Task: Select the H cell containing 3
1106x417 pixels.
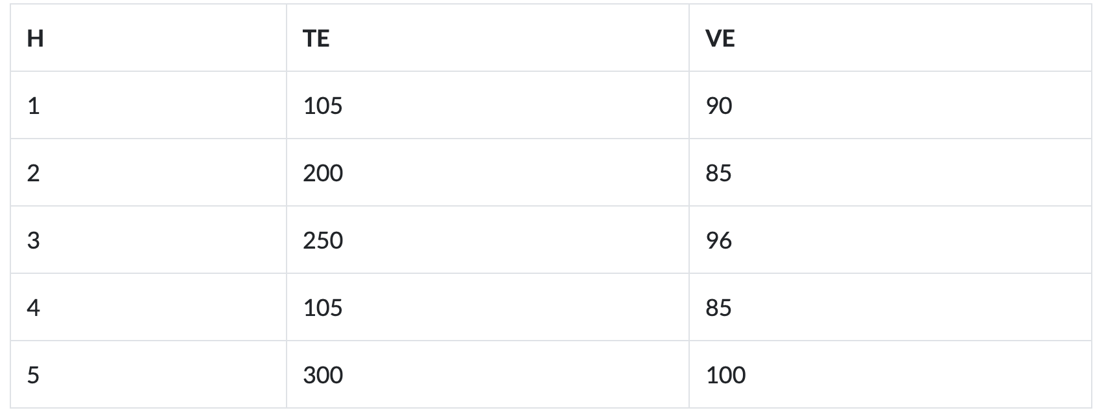Action: [34, 240]
